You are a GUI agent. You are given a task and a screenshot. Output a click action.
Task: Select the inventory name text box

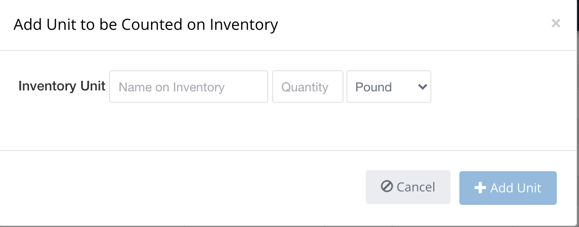coord(188,87)
